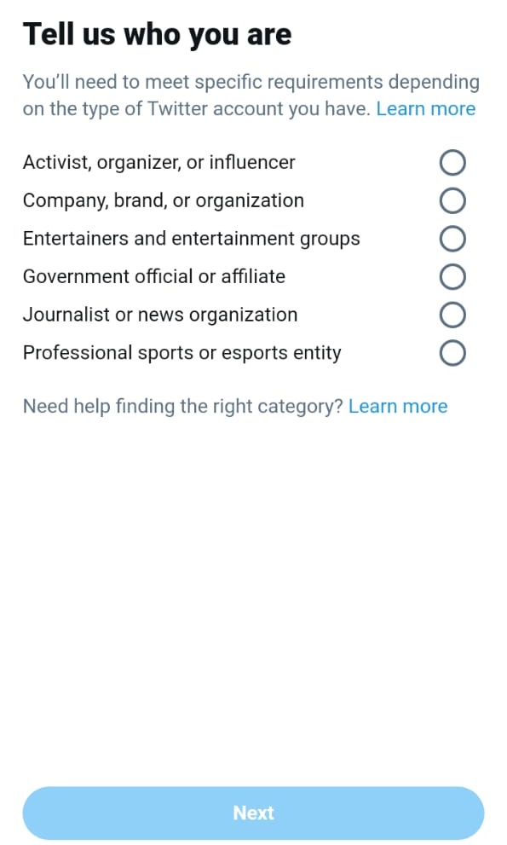This screenshot has width=507, height=845.
Task: Click the word 'Twitter' in the description
Action: [176, 109]
